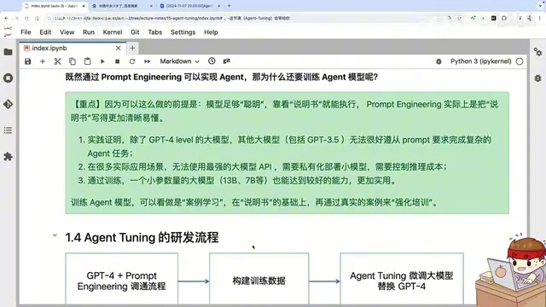The image size is (546, 307).
Task: Open the Tabs menu
Action: (x=155, y=32)
